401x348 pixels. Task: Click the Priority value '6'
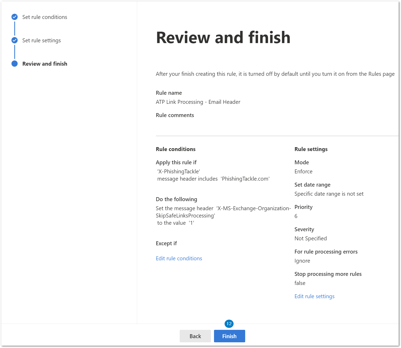click(296, 216)
